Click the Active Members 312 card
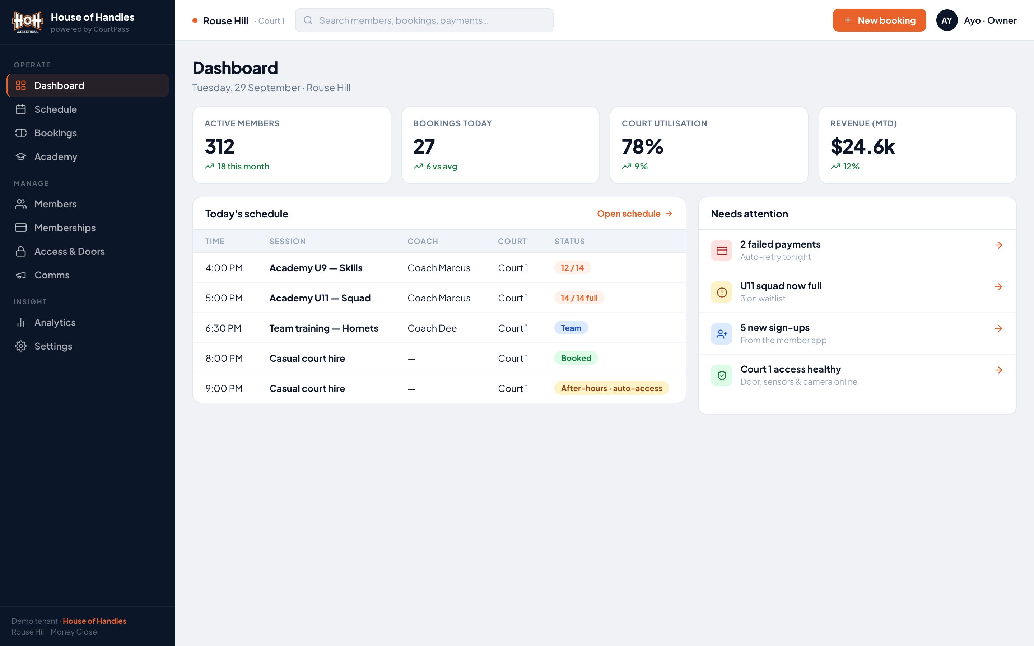Viewport: 1034px width, 646px height. pos(292,145)
